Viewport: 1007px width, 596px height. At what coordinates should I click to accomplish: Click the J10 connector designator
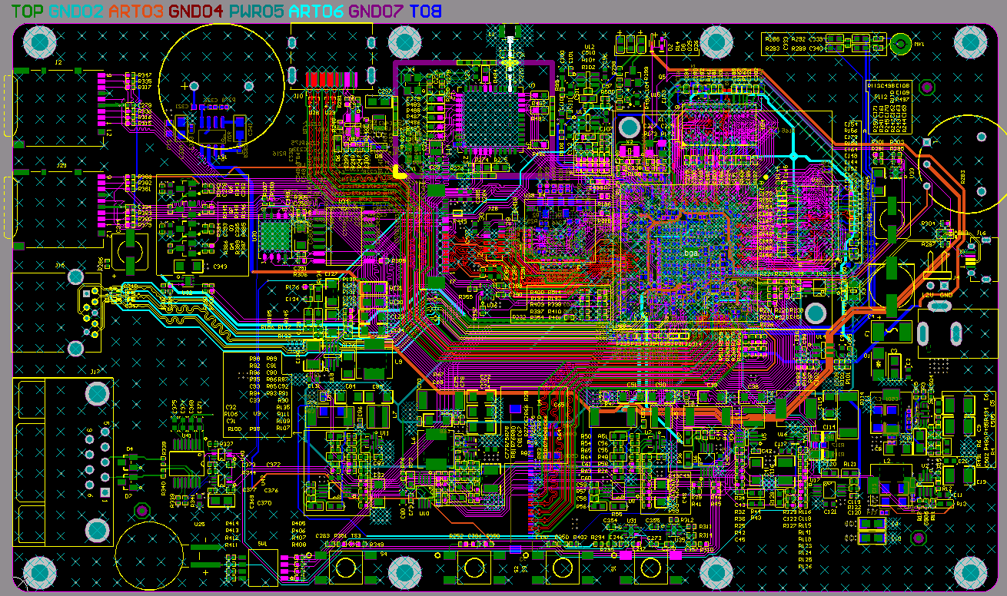(297, 95)
